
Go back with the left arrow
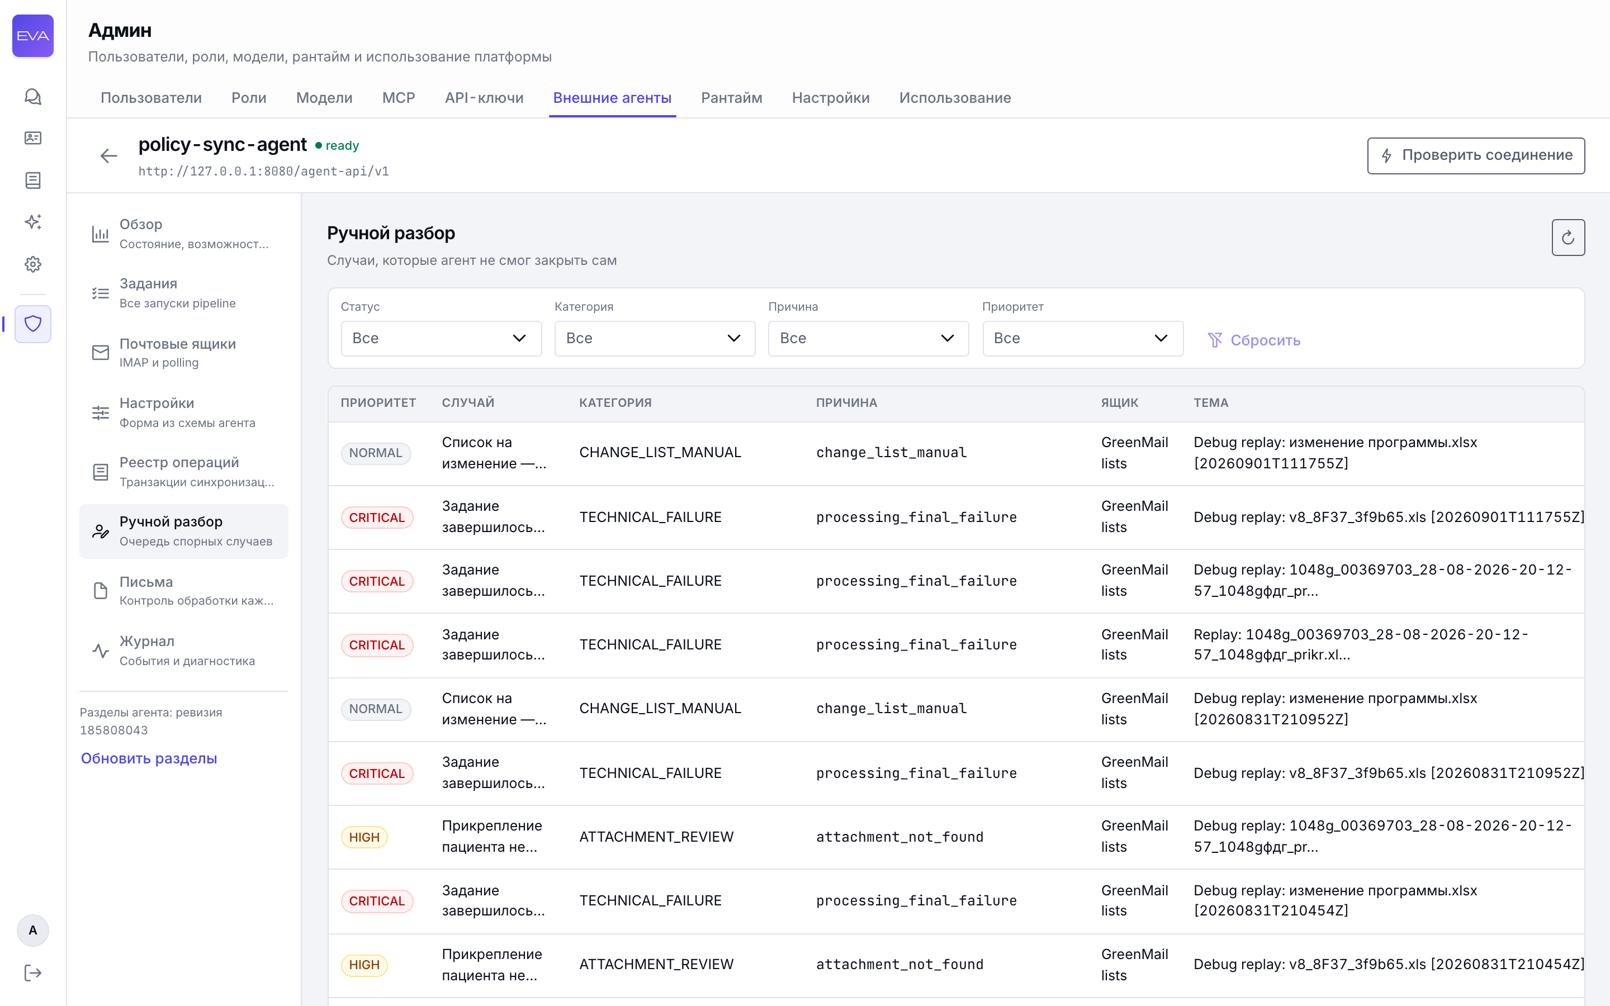pyautogui.click(x=108, y=156)
